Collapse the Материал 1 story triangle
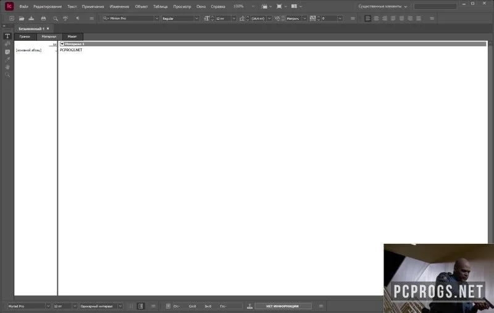The image size is (494, 313). coord(62,44)
